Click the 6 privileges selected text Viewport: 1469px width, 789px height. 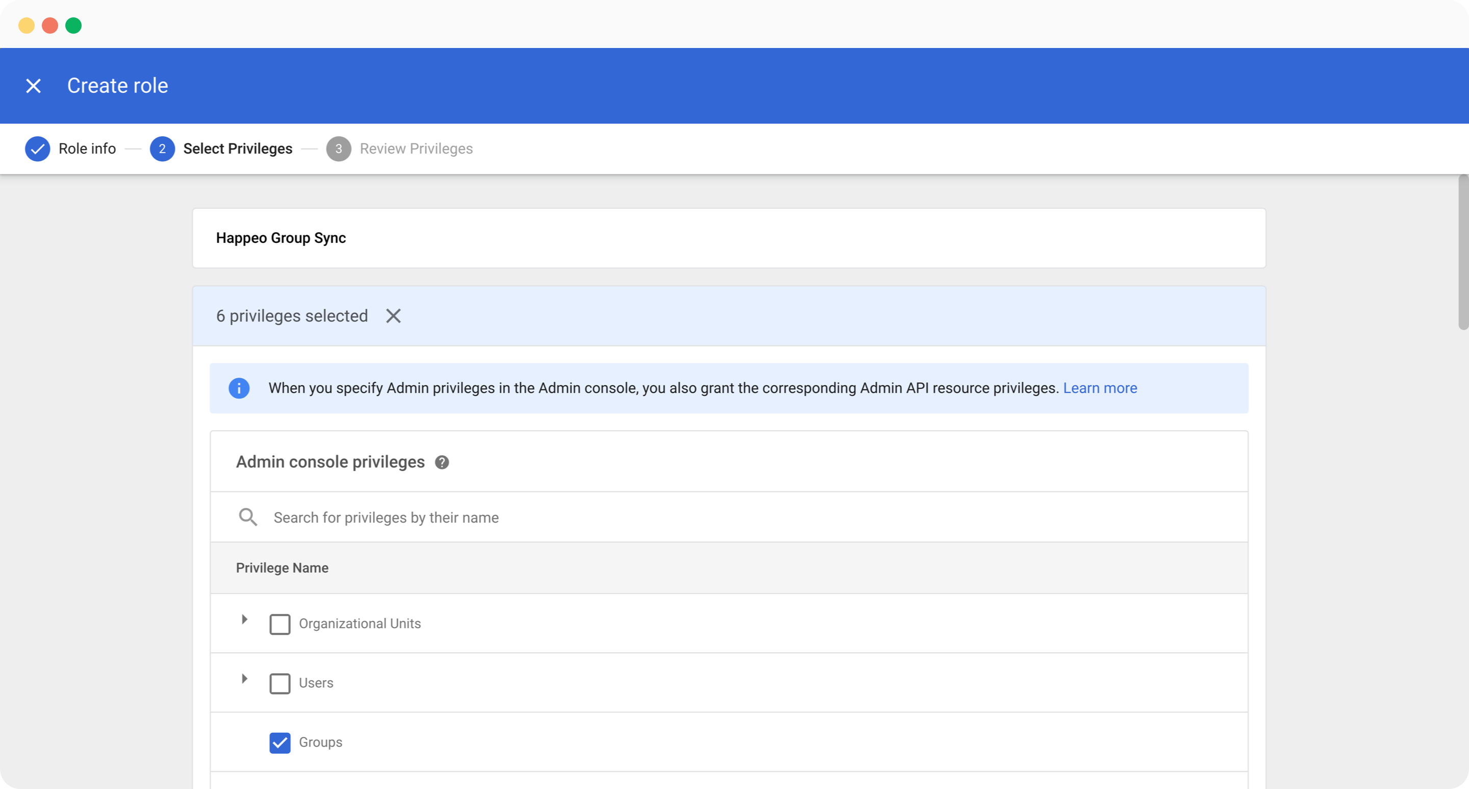(x=292, y=315)
